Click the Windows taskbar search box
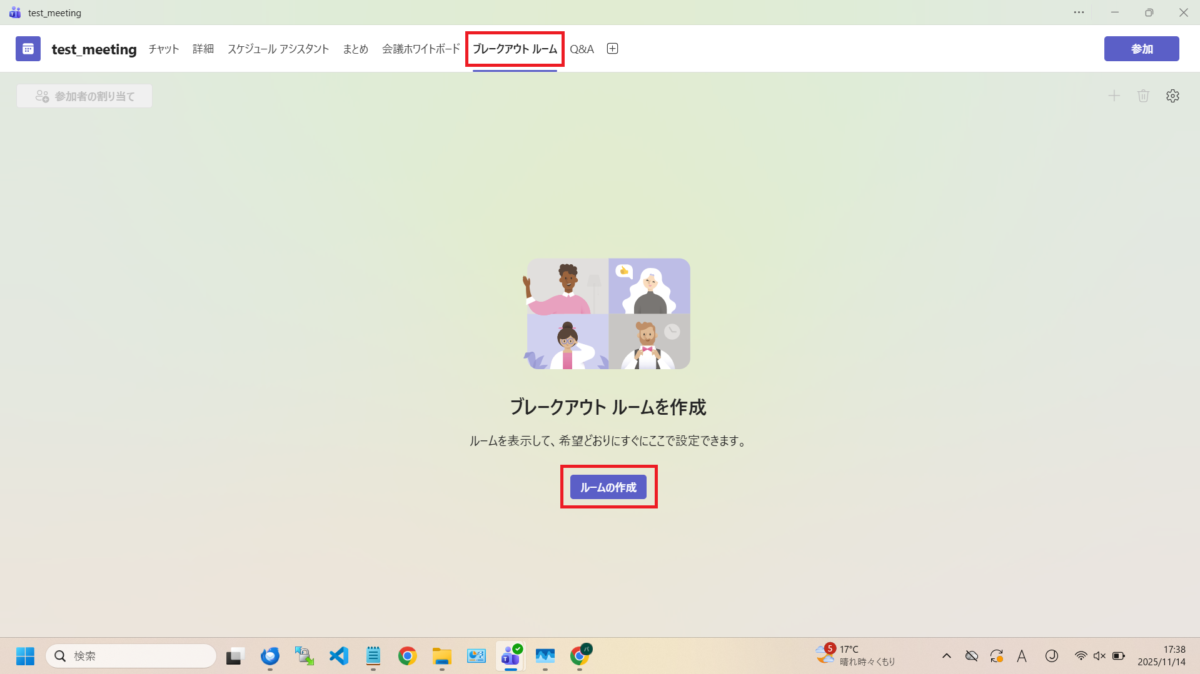 (x=131, y=656)
